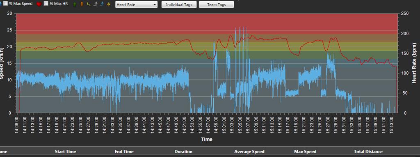Click the Team Tags button

(216, 4)
